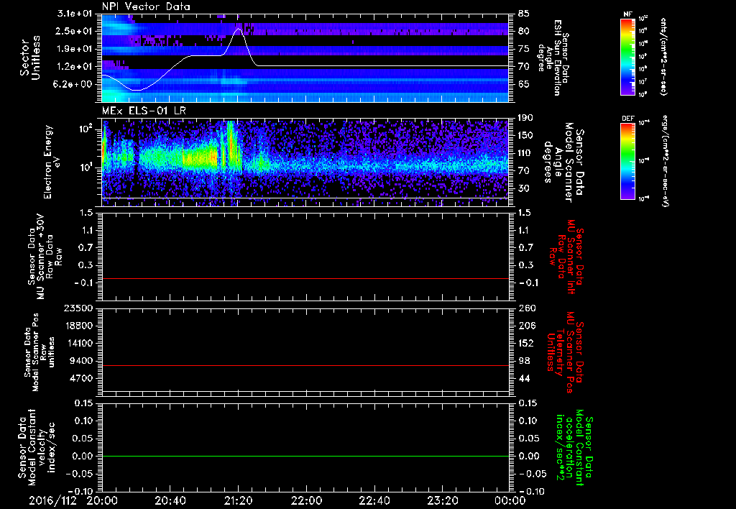Click the red MU Scanner Pos Telemetry label
Image resolution: width=736 pixels, height=509 pixels.
pyautogui.click(x=565, y=352)
